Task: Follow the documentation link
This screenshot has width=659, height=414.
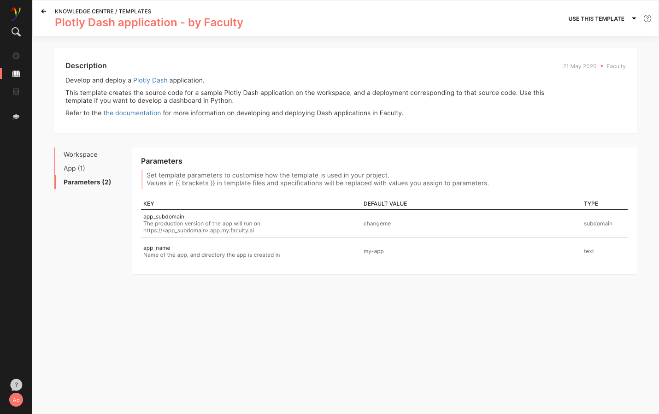Action: pyautogui.click(x=132, y=113)
